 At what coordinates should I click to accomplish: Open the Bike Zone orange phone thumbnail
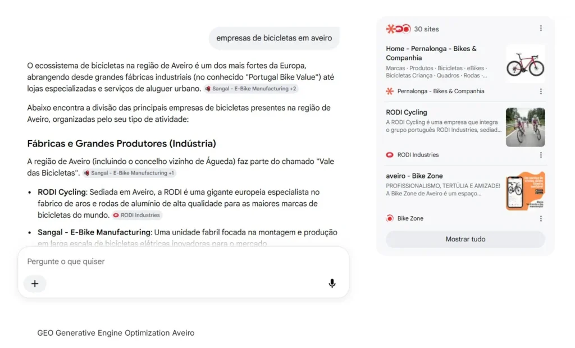click(525, 191)
